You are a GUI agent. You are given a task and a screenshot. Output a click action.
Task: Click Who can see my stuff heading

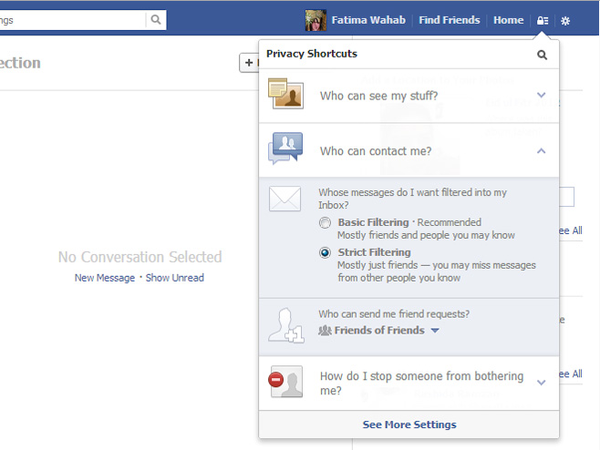click(378, 96)
